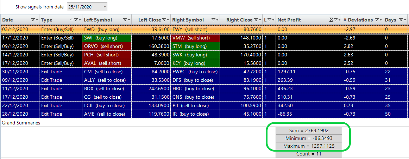Select the KEY (buy long) cell

click(x=195, y=63)
